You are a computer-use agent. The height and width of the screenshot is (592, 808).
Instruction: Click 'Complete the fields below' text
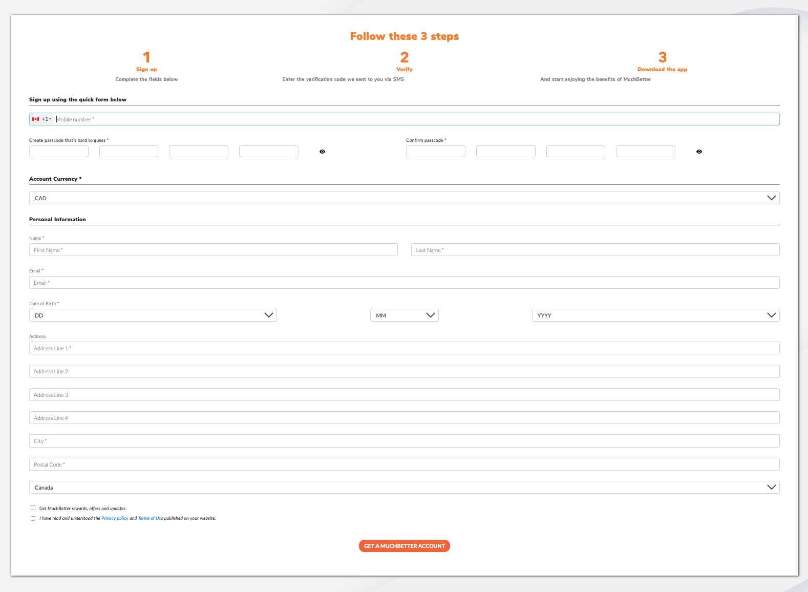pos(146,79)
